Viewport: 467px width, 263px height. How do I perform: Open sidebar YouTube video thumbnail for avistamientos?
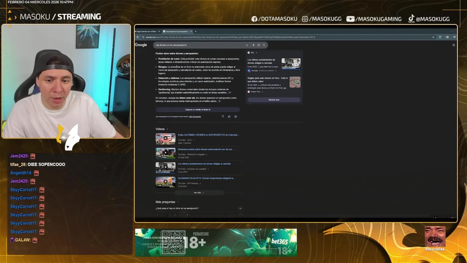[291, 64]
